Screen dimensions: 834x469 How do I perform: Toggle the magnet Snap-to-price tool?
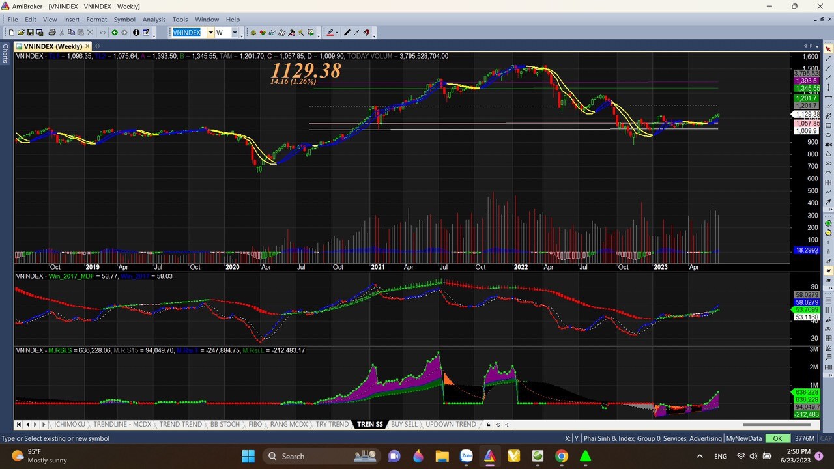[366, 33]
